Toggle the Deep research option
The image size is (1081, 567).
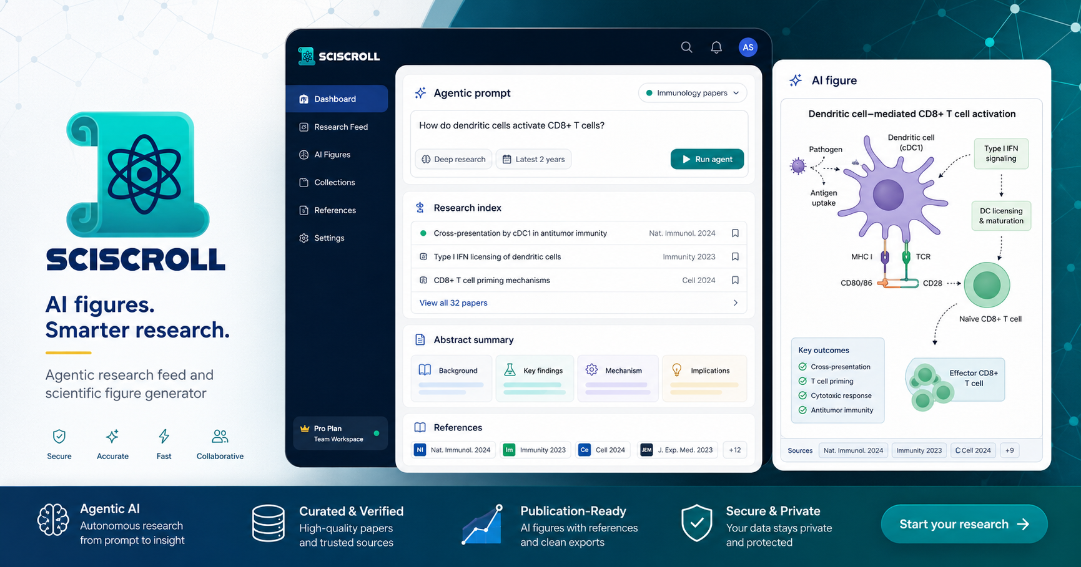pos(453,159)
